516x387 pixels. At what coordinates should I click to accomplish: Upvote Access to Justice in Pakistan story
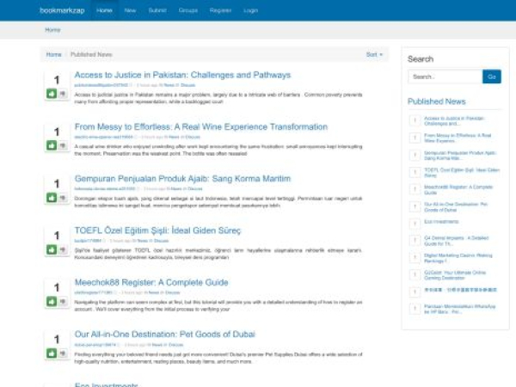(52, 94)
